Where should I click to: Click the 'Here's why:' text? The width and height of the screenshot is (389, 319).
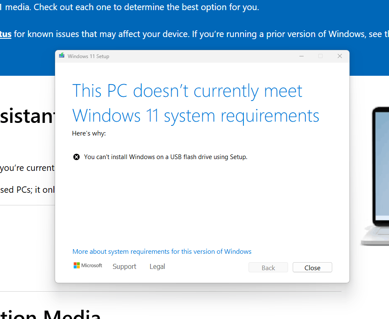pos(89,133)
